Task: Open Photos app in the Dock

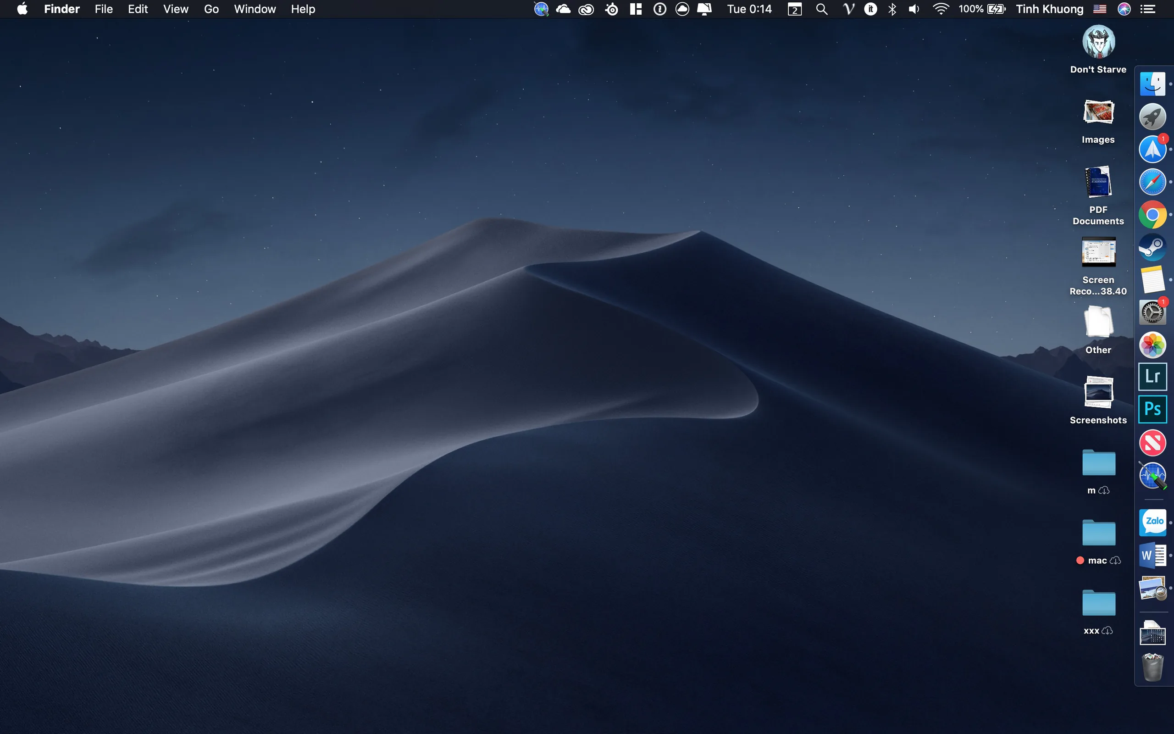Action: (x=1152, y=345)
